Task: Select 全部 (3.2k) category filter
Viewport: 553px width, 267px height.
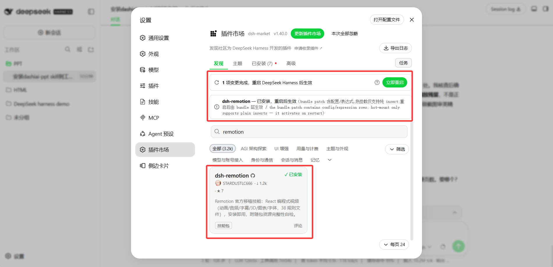Action: 223,149
